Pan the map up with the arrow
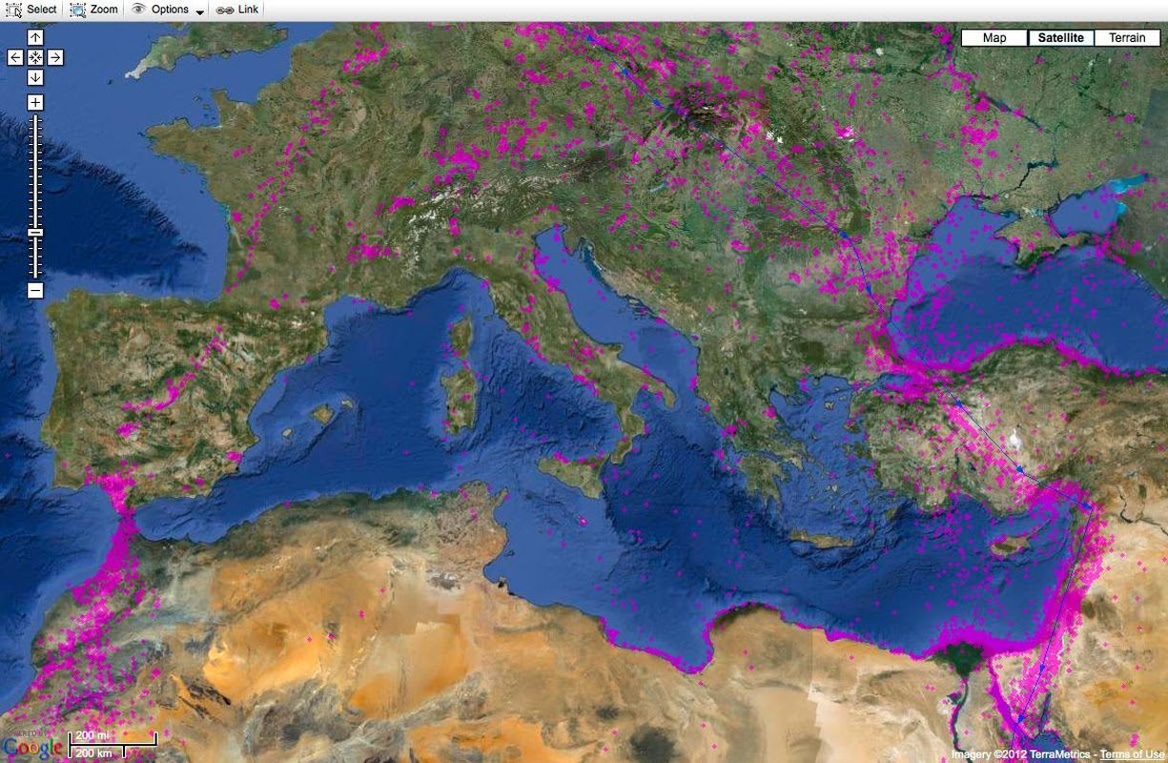Viewport: 1168px width, 763px height. [x=35, y=37]
